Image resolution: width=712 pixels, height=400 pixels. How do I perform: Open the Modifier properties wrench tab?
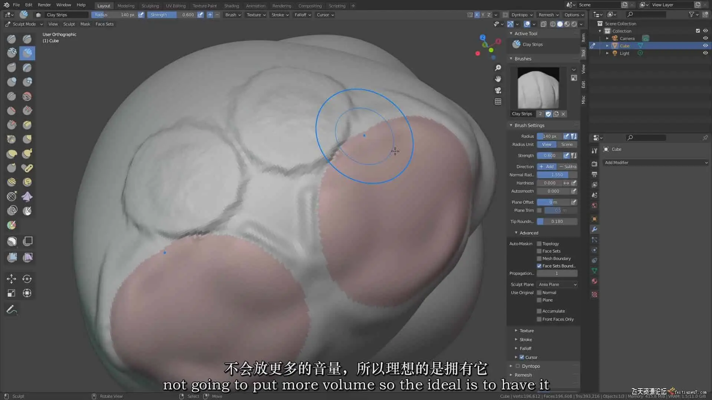click(594, 229)
